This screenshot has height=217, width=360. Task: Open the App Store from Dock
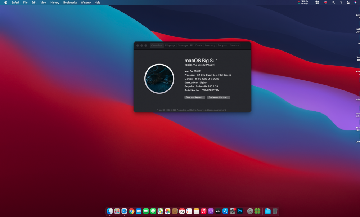pos(225,211)
